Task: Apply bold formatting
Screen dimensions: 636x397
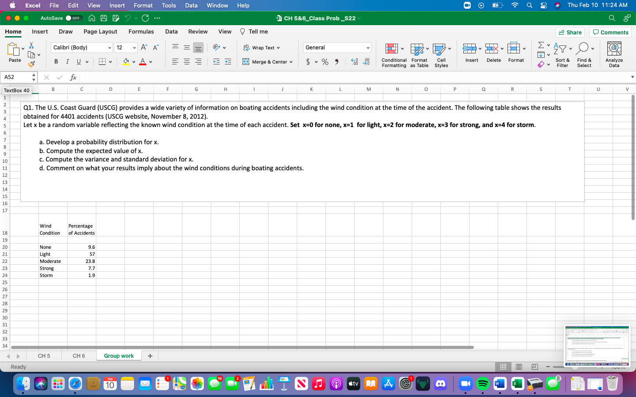Action: click(56, 61)
